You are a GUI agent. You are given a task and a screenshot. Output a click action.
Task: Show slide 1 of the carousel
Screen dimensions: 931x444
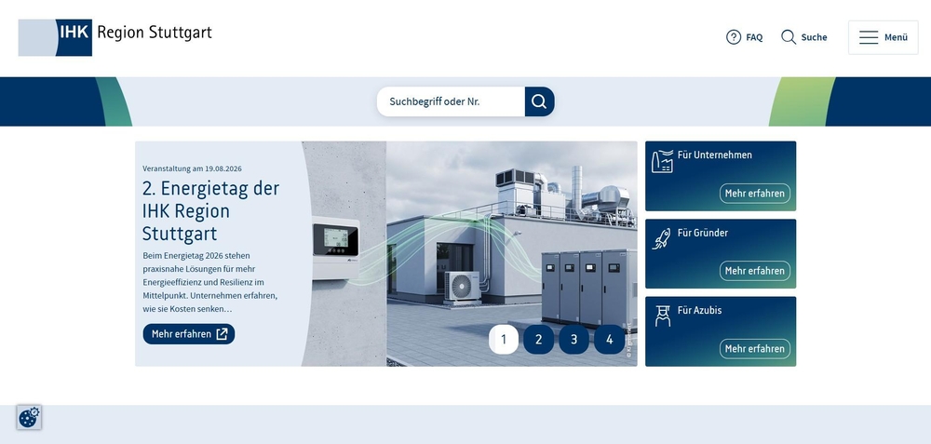504,340
